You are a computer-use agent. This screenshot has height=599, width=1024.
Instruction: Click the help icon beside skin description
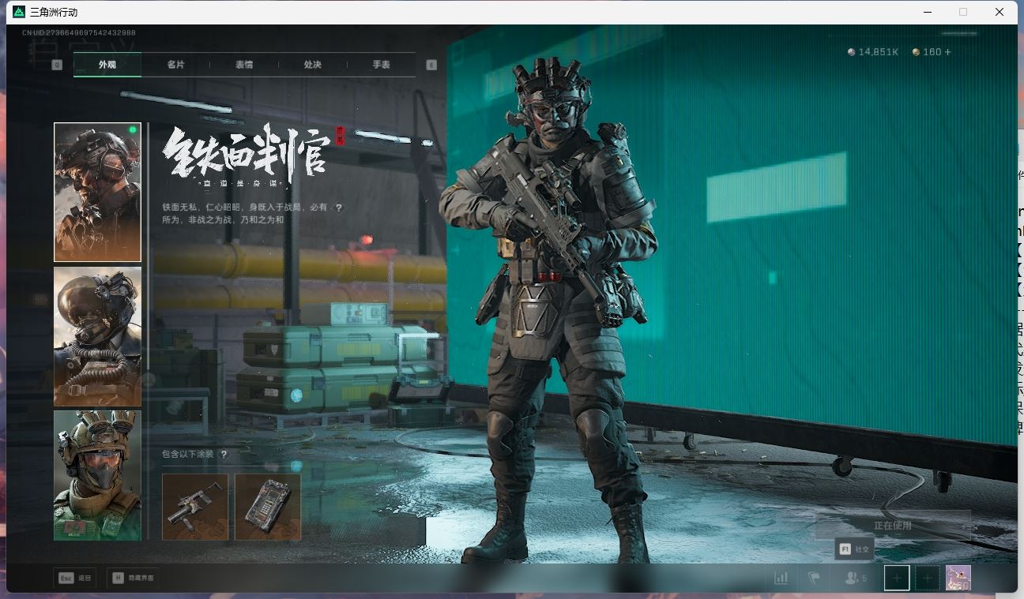tap(339, 208)
